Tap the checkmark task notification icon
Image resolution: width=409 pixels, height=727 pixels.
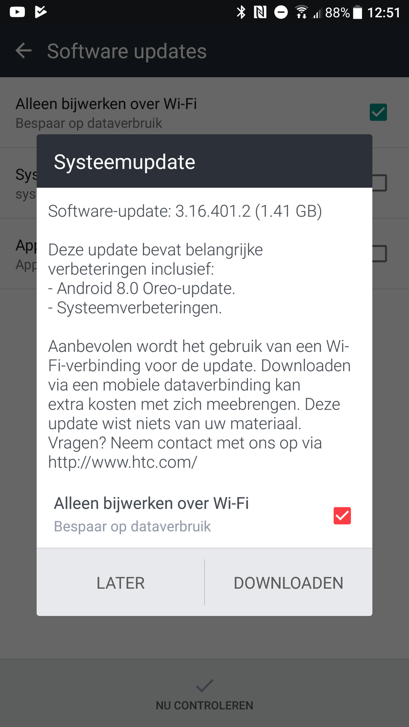40,12
